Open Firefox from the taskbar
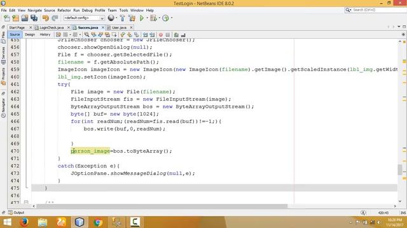 24,222
